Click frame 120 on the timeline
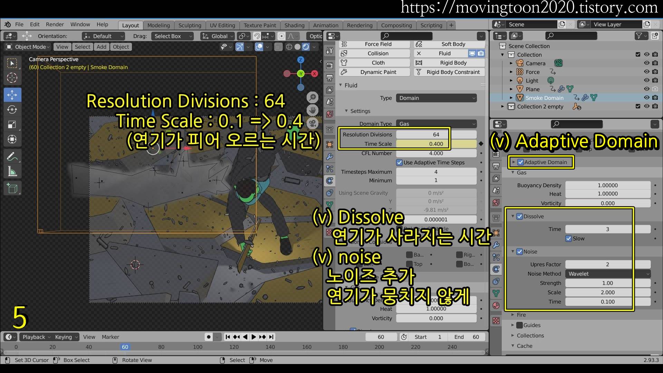 click(234, 347)
